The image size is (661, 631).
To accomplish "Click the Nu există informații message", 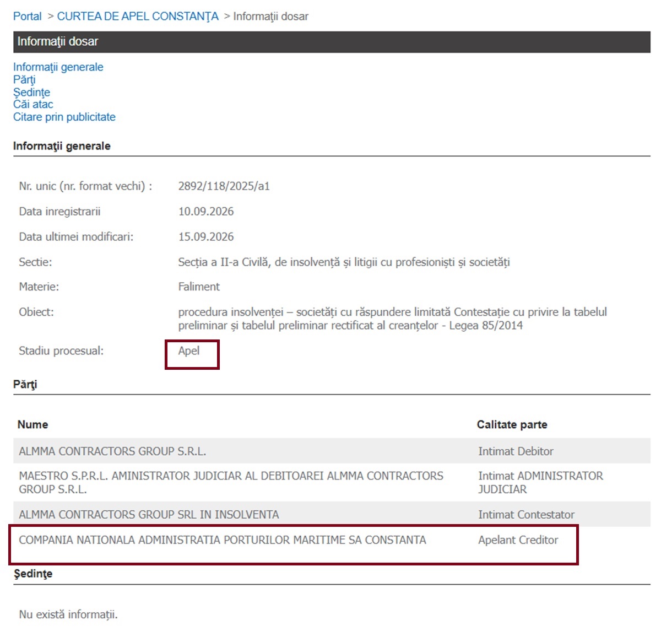I will pyautogui.click(x=68, y=614).
